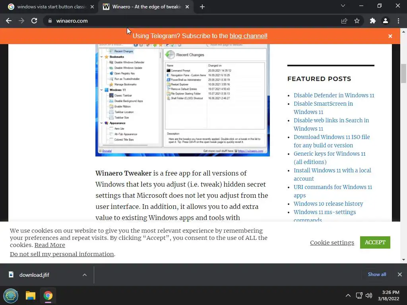Open File Explorer from the taskbar
The image size is (407, 305).
click(30, 295)
